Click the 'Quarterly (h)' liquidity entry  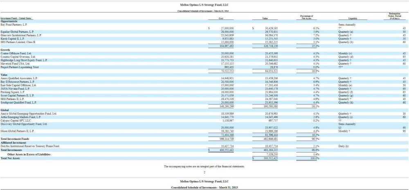(x=346, y=102)
